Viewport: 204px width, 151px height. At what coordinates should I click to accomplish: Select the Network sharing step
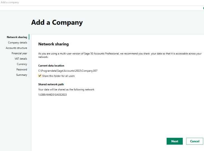pos(17,37)
